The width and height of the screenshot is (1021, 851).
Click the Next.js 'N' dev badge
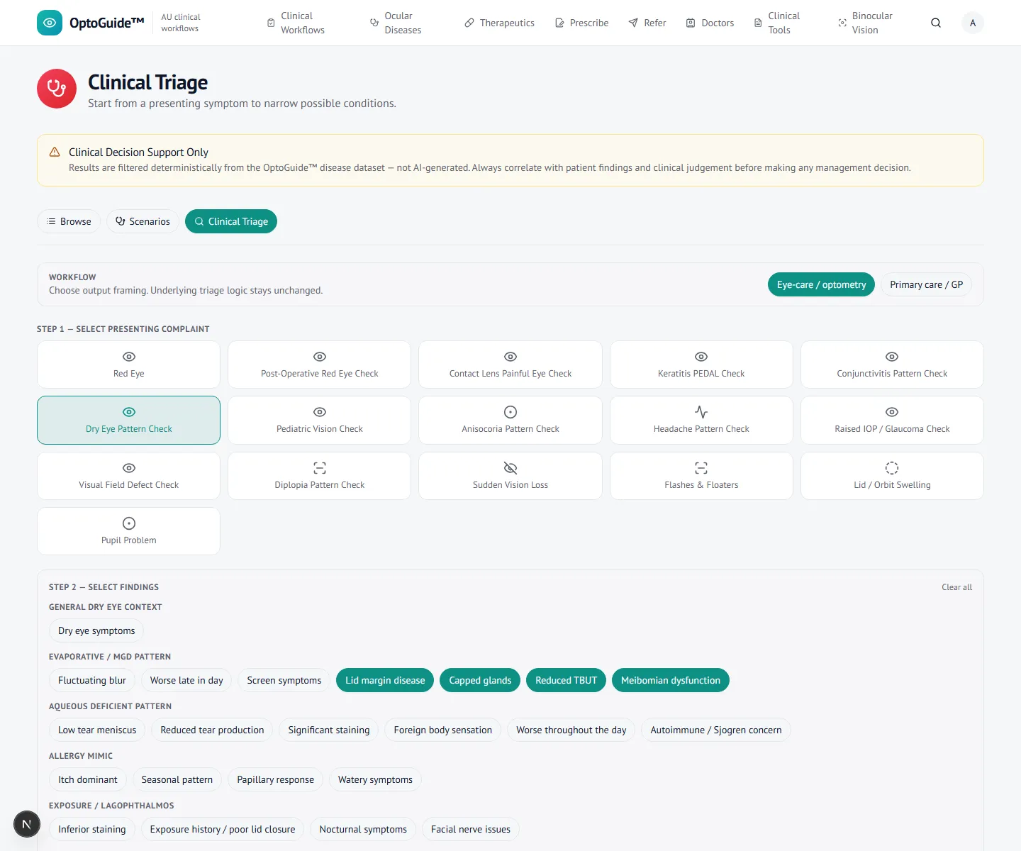pos(27,824)
